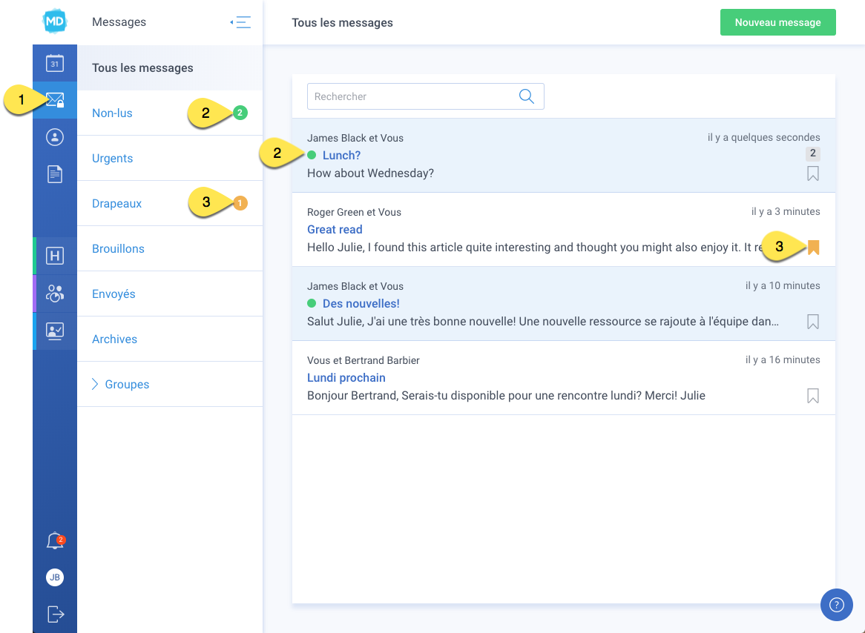
Task: Click the search magnifier icon
Action: (x=527, y=96)
